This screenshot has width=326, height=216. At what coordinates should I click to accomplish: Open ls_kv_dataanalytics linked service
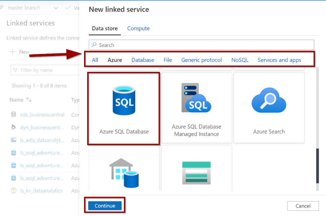(x=41, y=190)
